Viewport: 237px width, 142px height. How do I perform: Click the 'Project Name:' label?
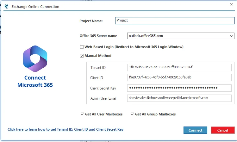tap(91, 21)
